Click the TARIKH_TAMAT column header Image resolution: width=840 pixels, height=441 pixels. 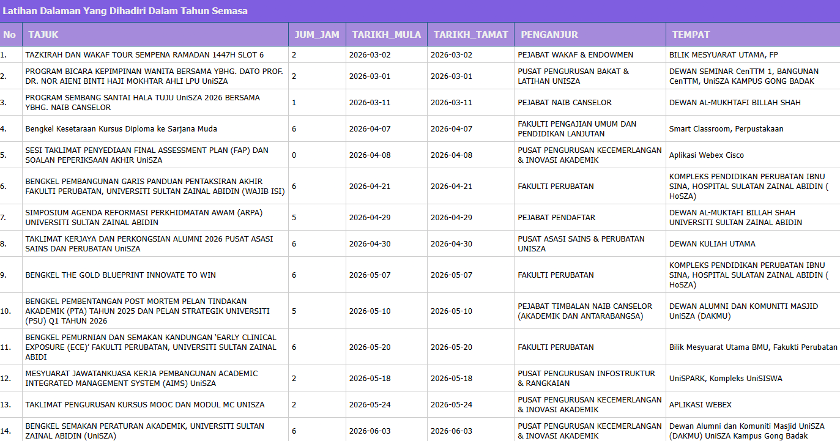pyautogui.click(x=470, y=34)
